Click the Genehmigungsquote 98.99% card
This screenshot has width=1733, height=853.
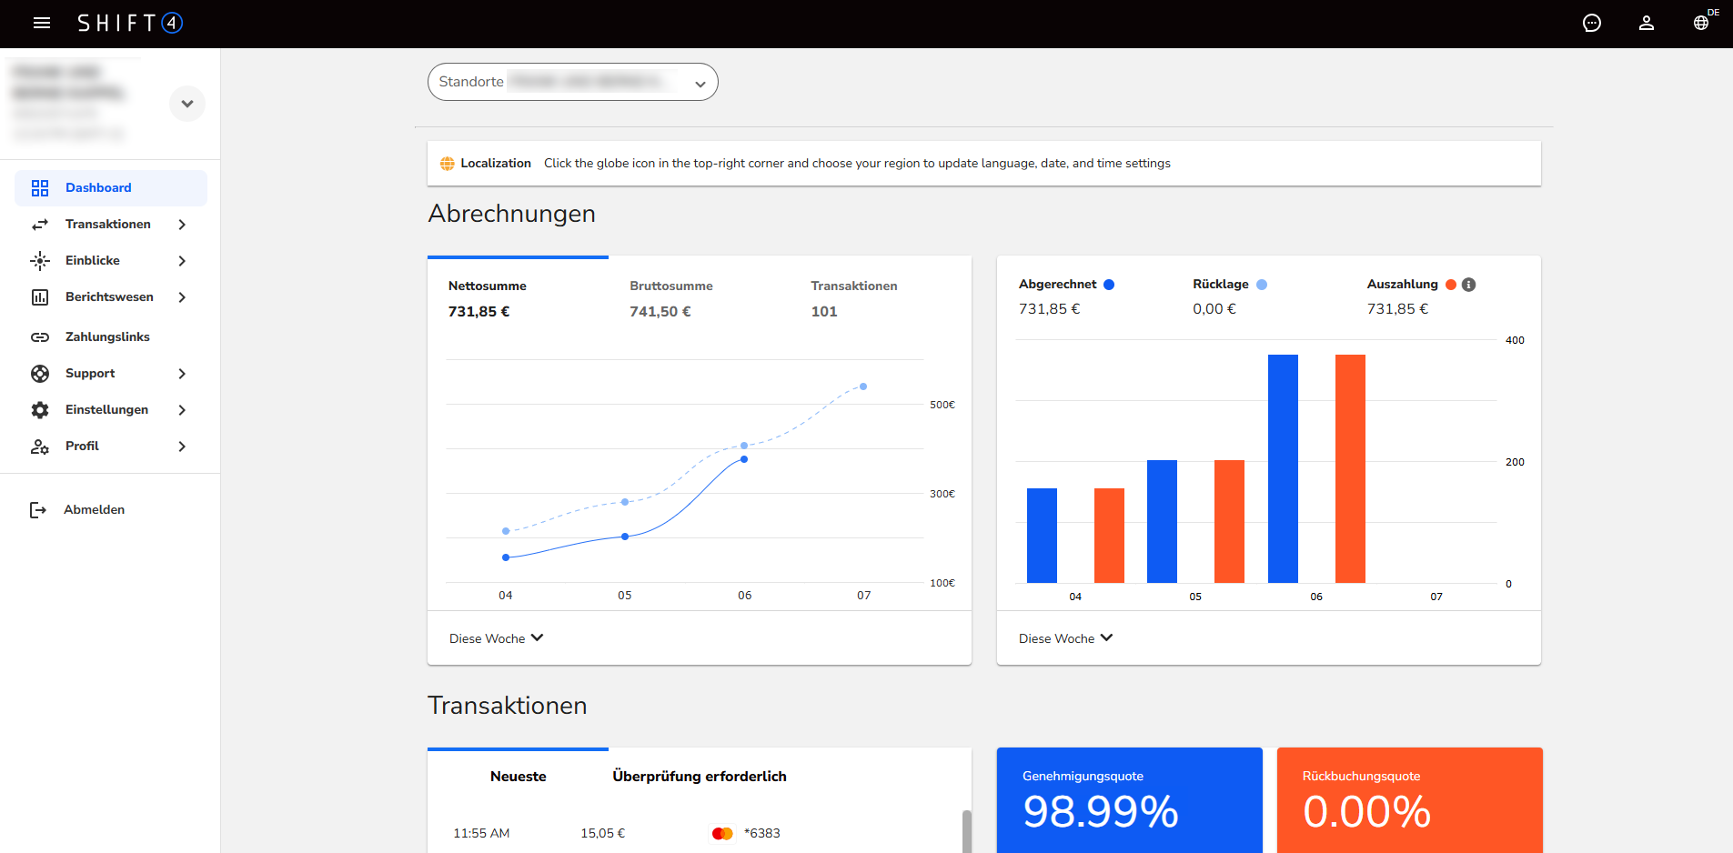1130,800
